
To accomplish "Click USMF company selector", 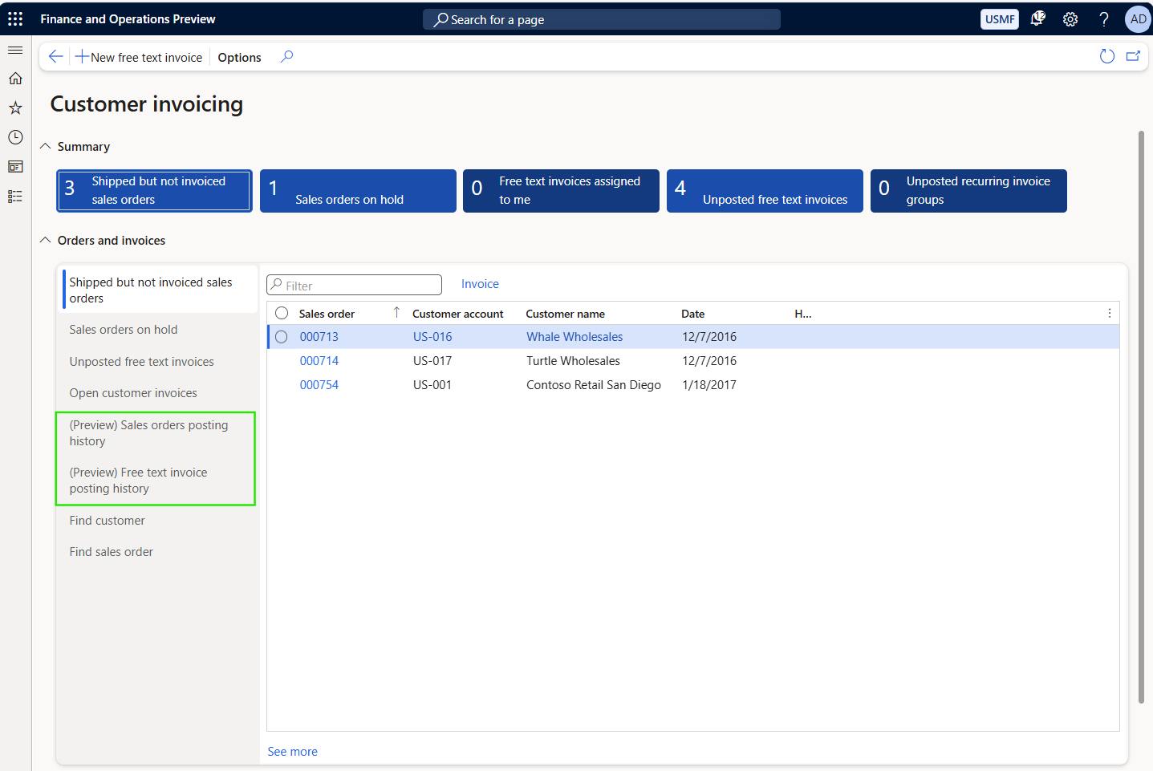I will coord(1000,19).
